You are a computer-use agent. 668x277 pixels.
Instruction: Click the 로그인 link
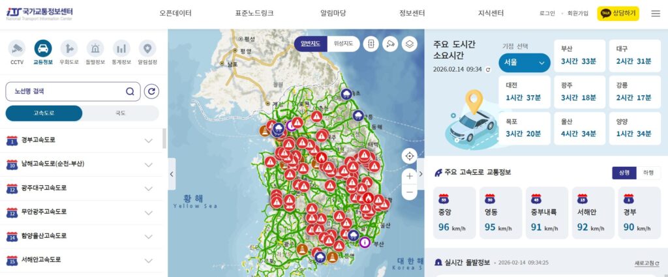[x=547, y=14]
